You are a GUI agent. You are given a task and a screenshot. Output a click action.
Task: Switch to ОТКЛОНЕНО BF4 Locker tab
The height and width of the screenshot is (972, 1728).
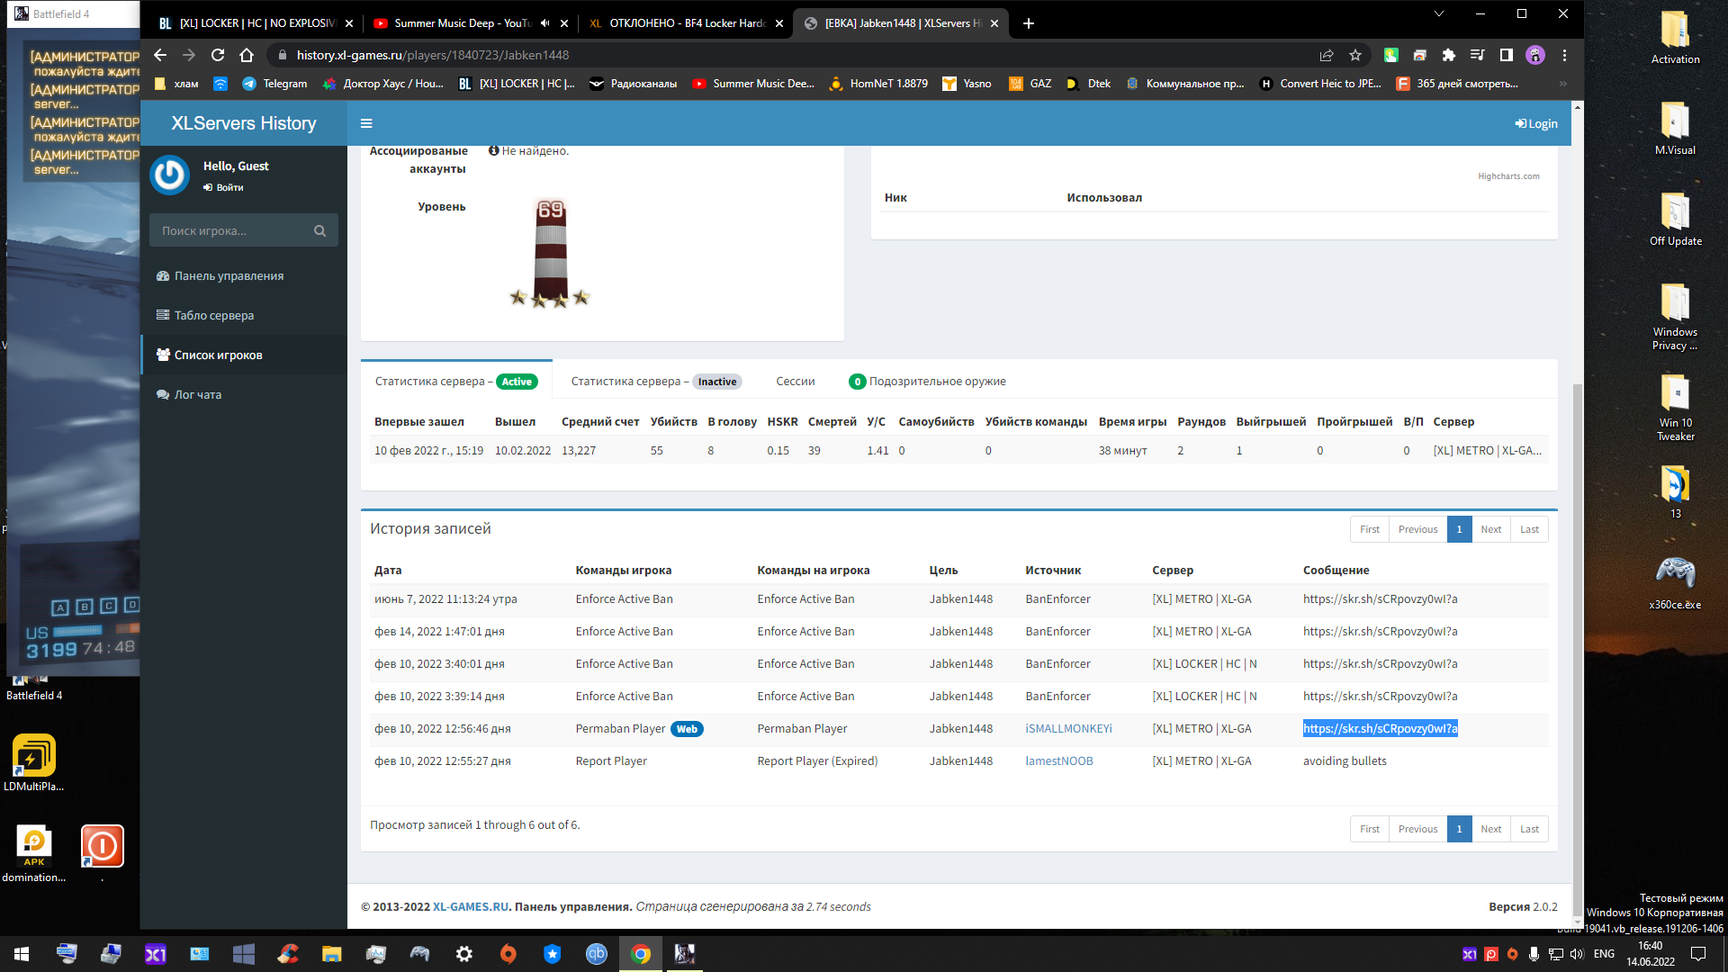685,23
